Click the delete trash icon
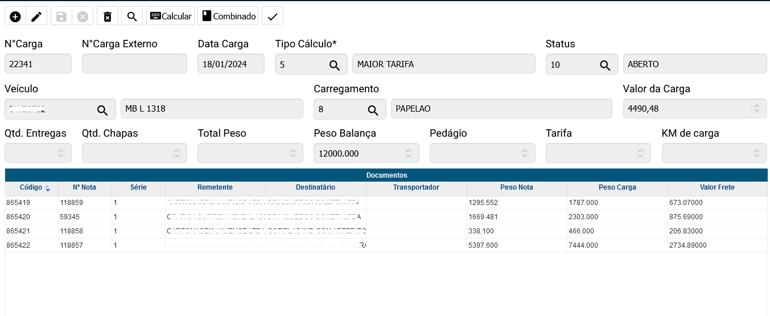770x316 pixels. (x=107, y=17)
